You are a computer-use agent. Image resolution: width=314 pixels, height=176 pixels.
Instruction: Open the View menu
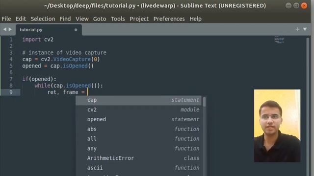point(82,19)
